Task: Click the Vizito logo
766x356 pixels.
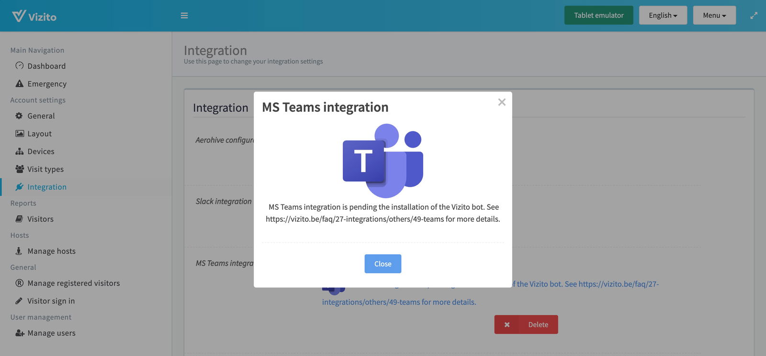Action: click(34, 16)
